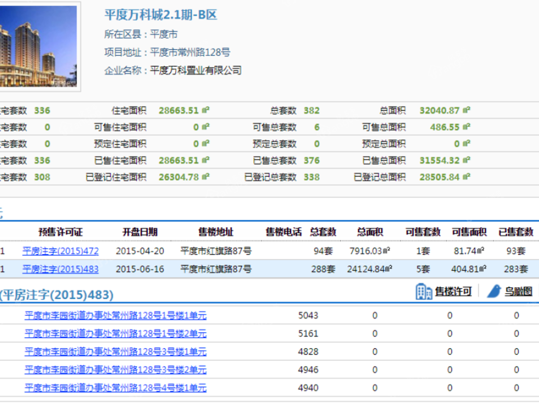Click the 1套 available units cell

point(423,251)
